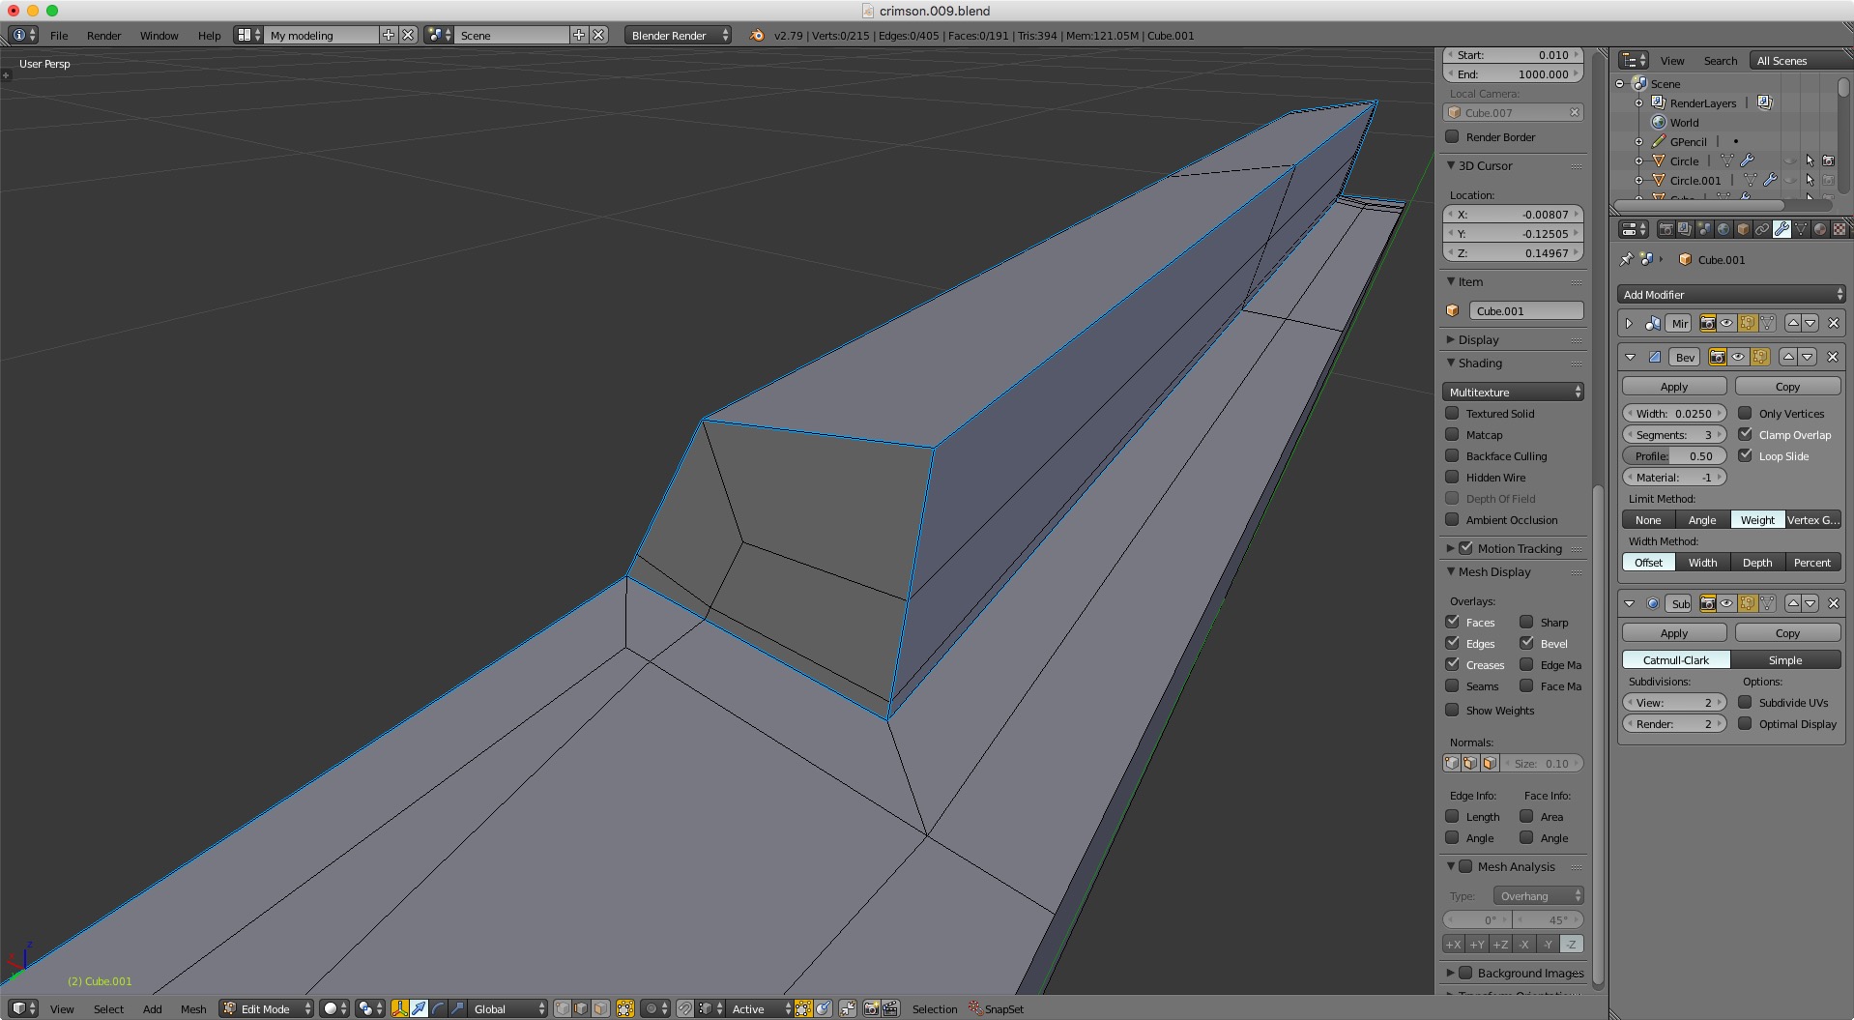Viewport: 1854px width, 1020px height.
Task: Open the Render menu
Action: click(103, 35)
